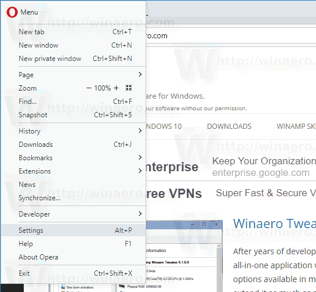Image resolution: width=316 pixels, height=292 pixels.
Task: Click the enterprise.google.com ad link
Action: click(260, 173)
